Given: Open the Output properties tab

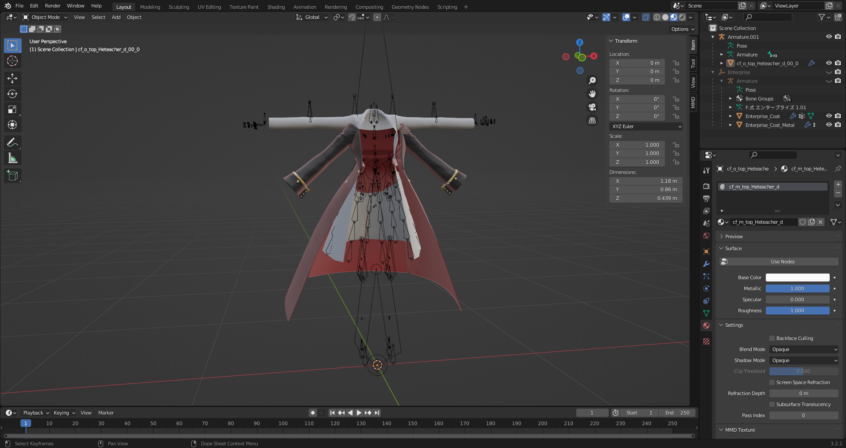Looking at the screenshot, I should tap(706, 199).
